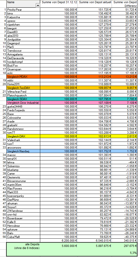The image size is (138, 257).
Task: Select the turquoise 'Vergleich SDAX' cell
Action: pos(23,99)
